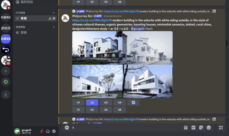Image resolution: width=229 pixels, height=136 pixels.
Task: Join the 常规 voice channel
Action: (24, 33)
